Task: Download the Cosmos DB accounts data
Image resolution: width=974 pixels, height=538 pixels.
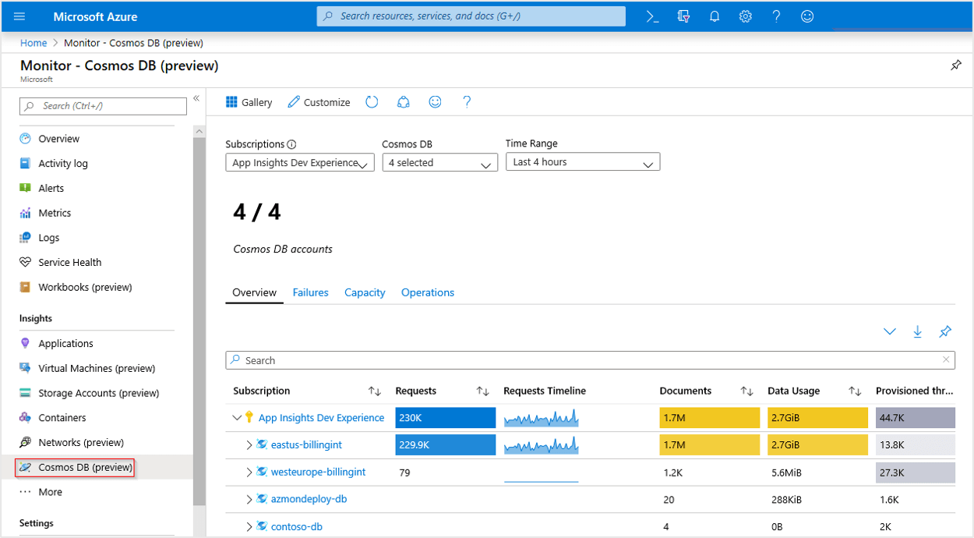Action: (x=917, y=331)
